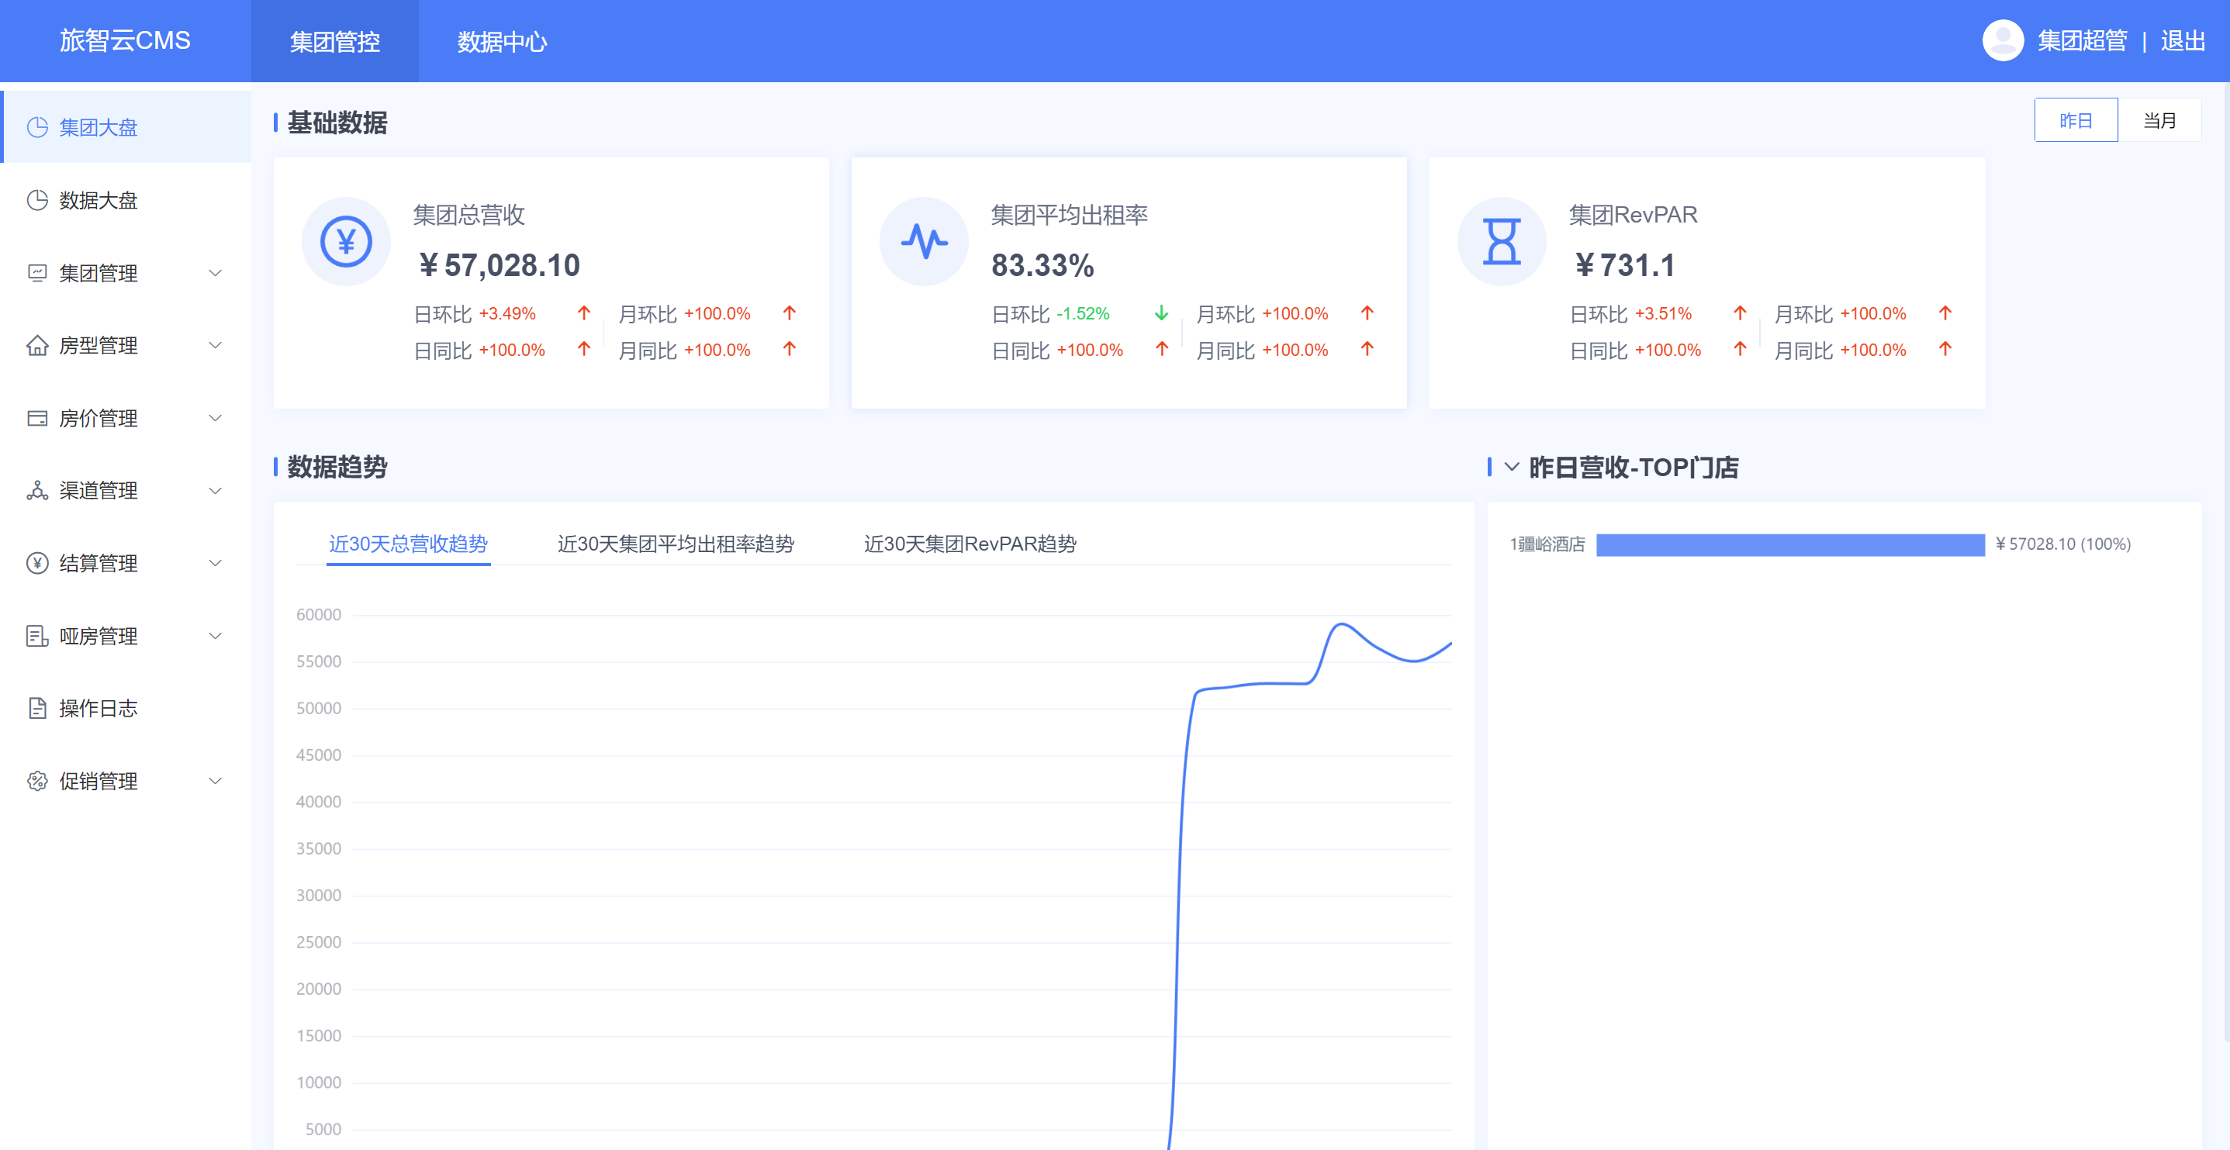Click the ￥57,028.10 revenue value
This screenshot has height=1150, width=2230.
click(x=500, y=264)
